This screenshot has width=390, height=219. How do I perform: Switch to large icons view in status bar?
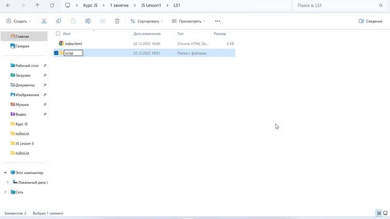coord(385,213)
